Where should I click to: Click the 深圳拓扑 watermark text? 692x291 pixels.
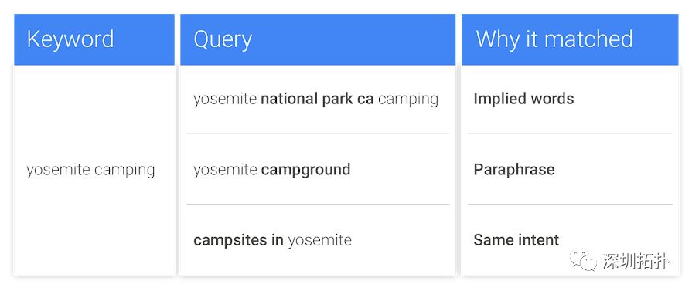point(636,262)
